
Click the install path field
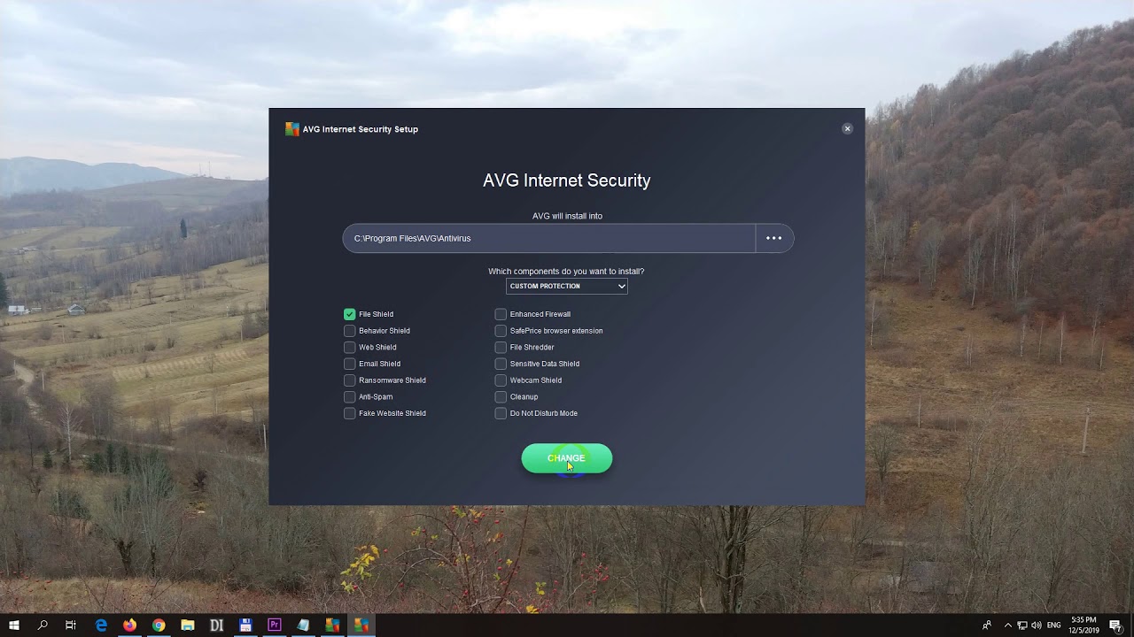(549, 238)
